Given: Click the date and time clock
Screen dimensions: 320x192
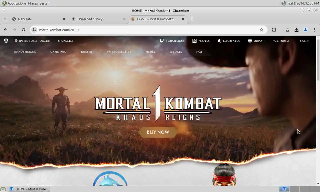Looking at the screenshot, I should (x=303, y=3).
